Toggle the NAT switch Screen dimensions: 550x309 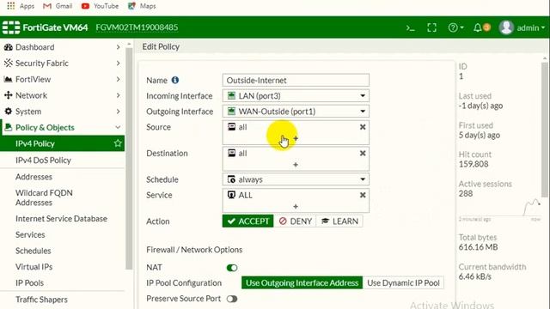[232, 268]
